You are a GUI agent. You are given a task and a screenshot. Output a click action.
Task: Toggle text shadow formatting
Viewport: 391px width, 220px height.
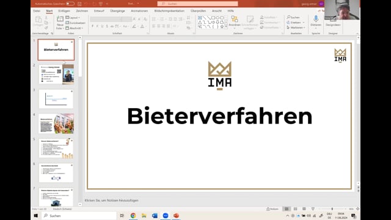(107, 26)
